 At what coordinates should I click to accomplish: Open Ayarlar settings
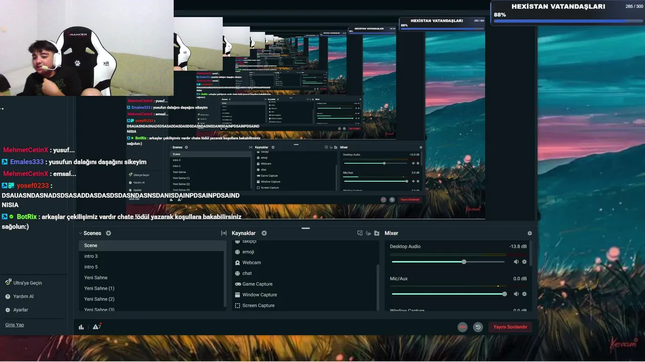click(x=17, y=310)
